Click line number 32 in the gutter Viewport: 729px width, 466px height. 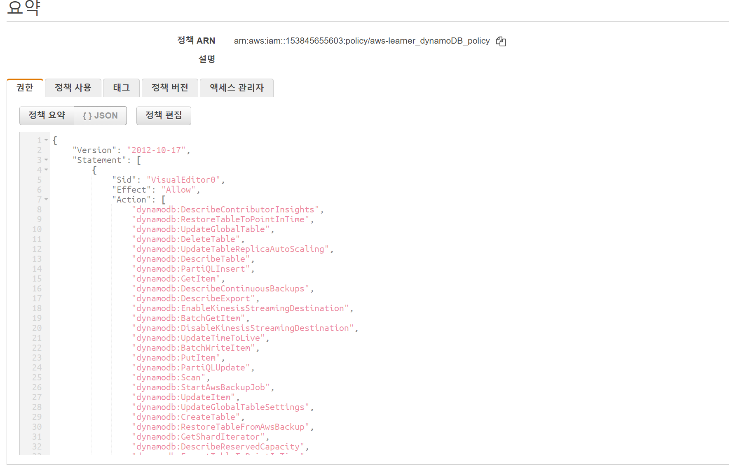click(37, 447)
